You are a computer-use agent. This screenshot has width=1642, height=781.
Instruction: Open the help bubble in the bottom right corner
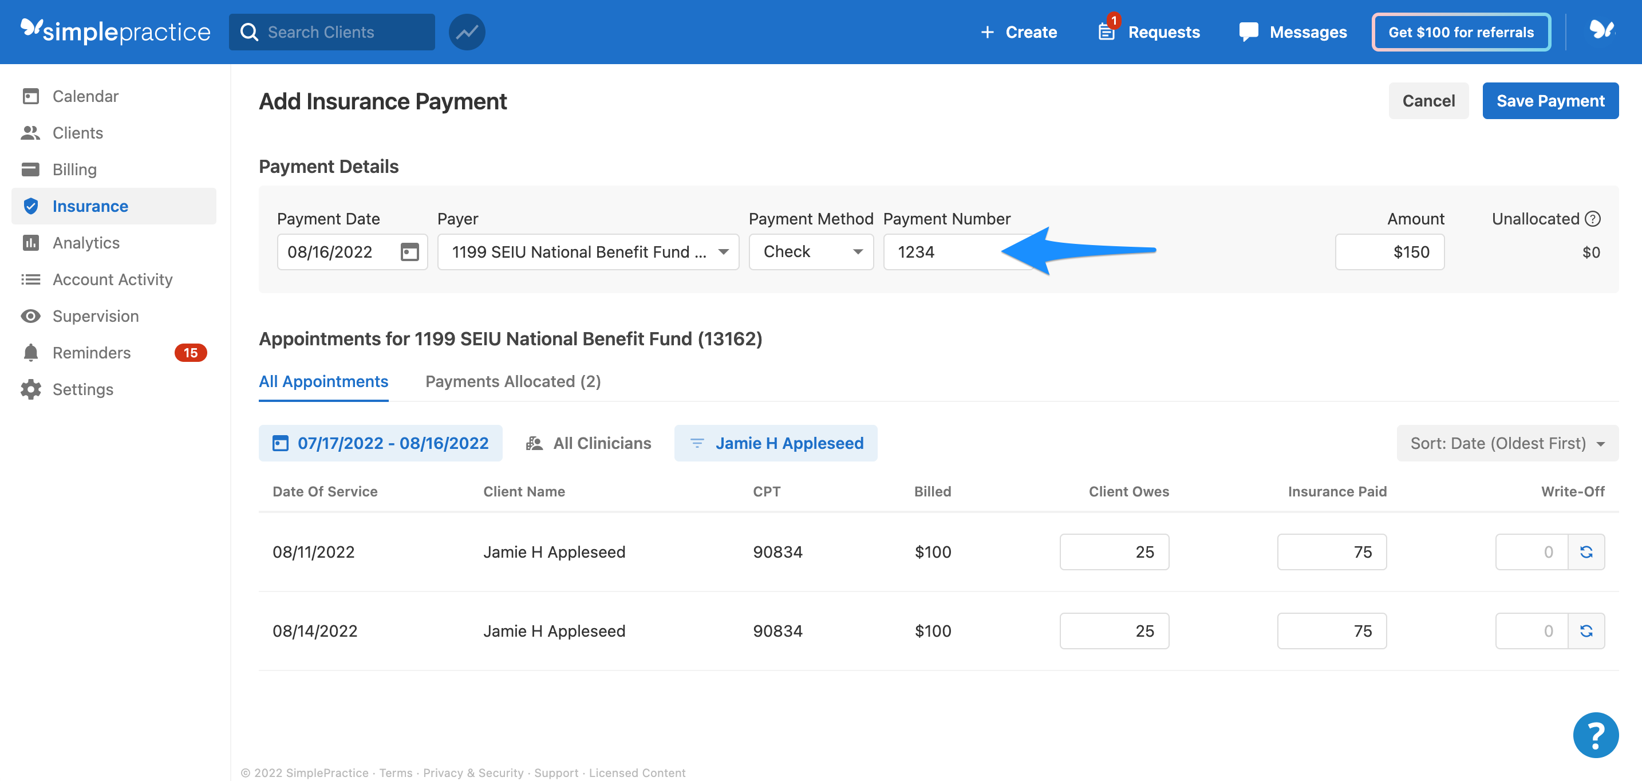click(1596, 735)
